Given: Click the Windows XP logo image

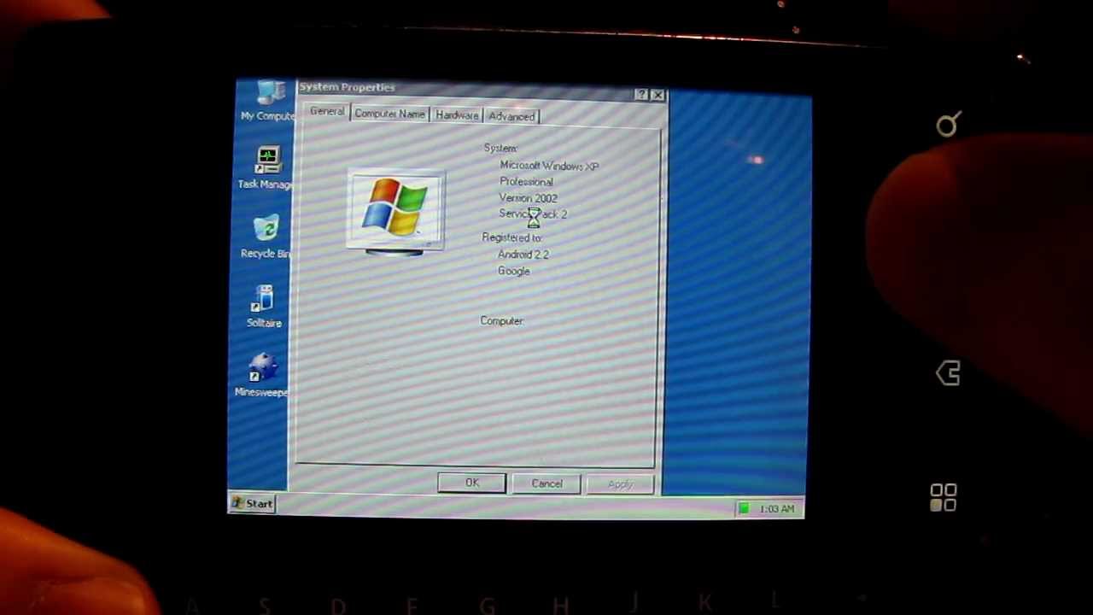Looking at the screenshot, I should pyautogui.click(x=395, y=214).
